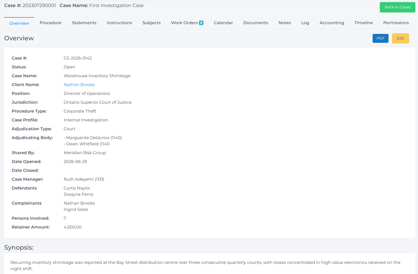Go to the Accounting tab

click(x=332, y=23)
